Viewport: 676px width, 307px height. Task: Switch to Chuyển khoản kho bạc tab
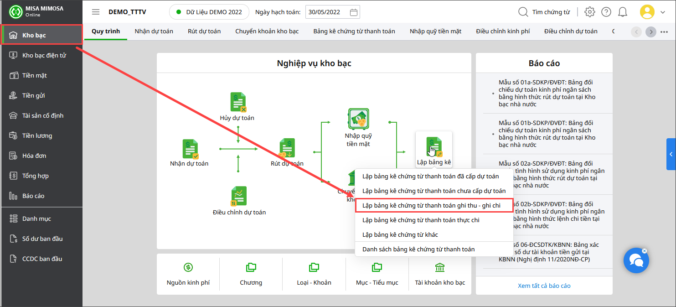tap(267, 31)
